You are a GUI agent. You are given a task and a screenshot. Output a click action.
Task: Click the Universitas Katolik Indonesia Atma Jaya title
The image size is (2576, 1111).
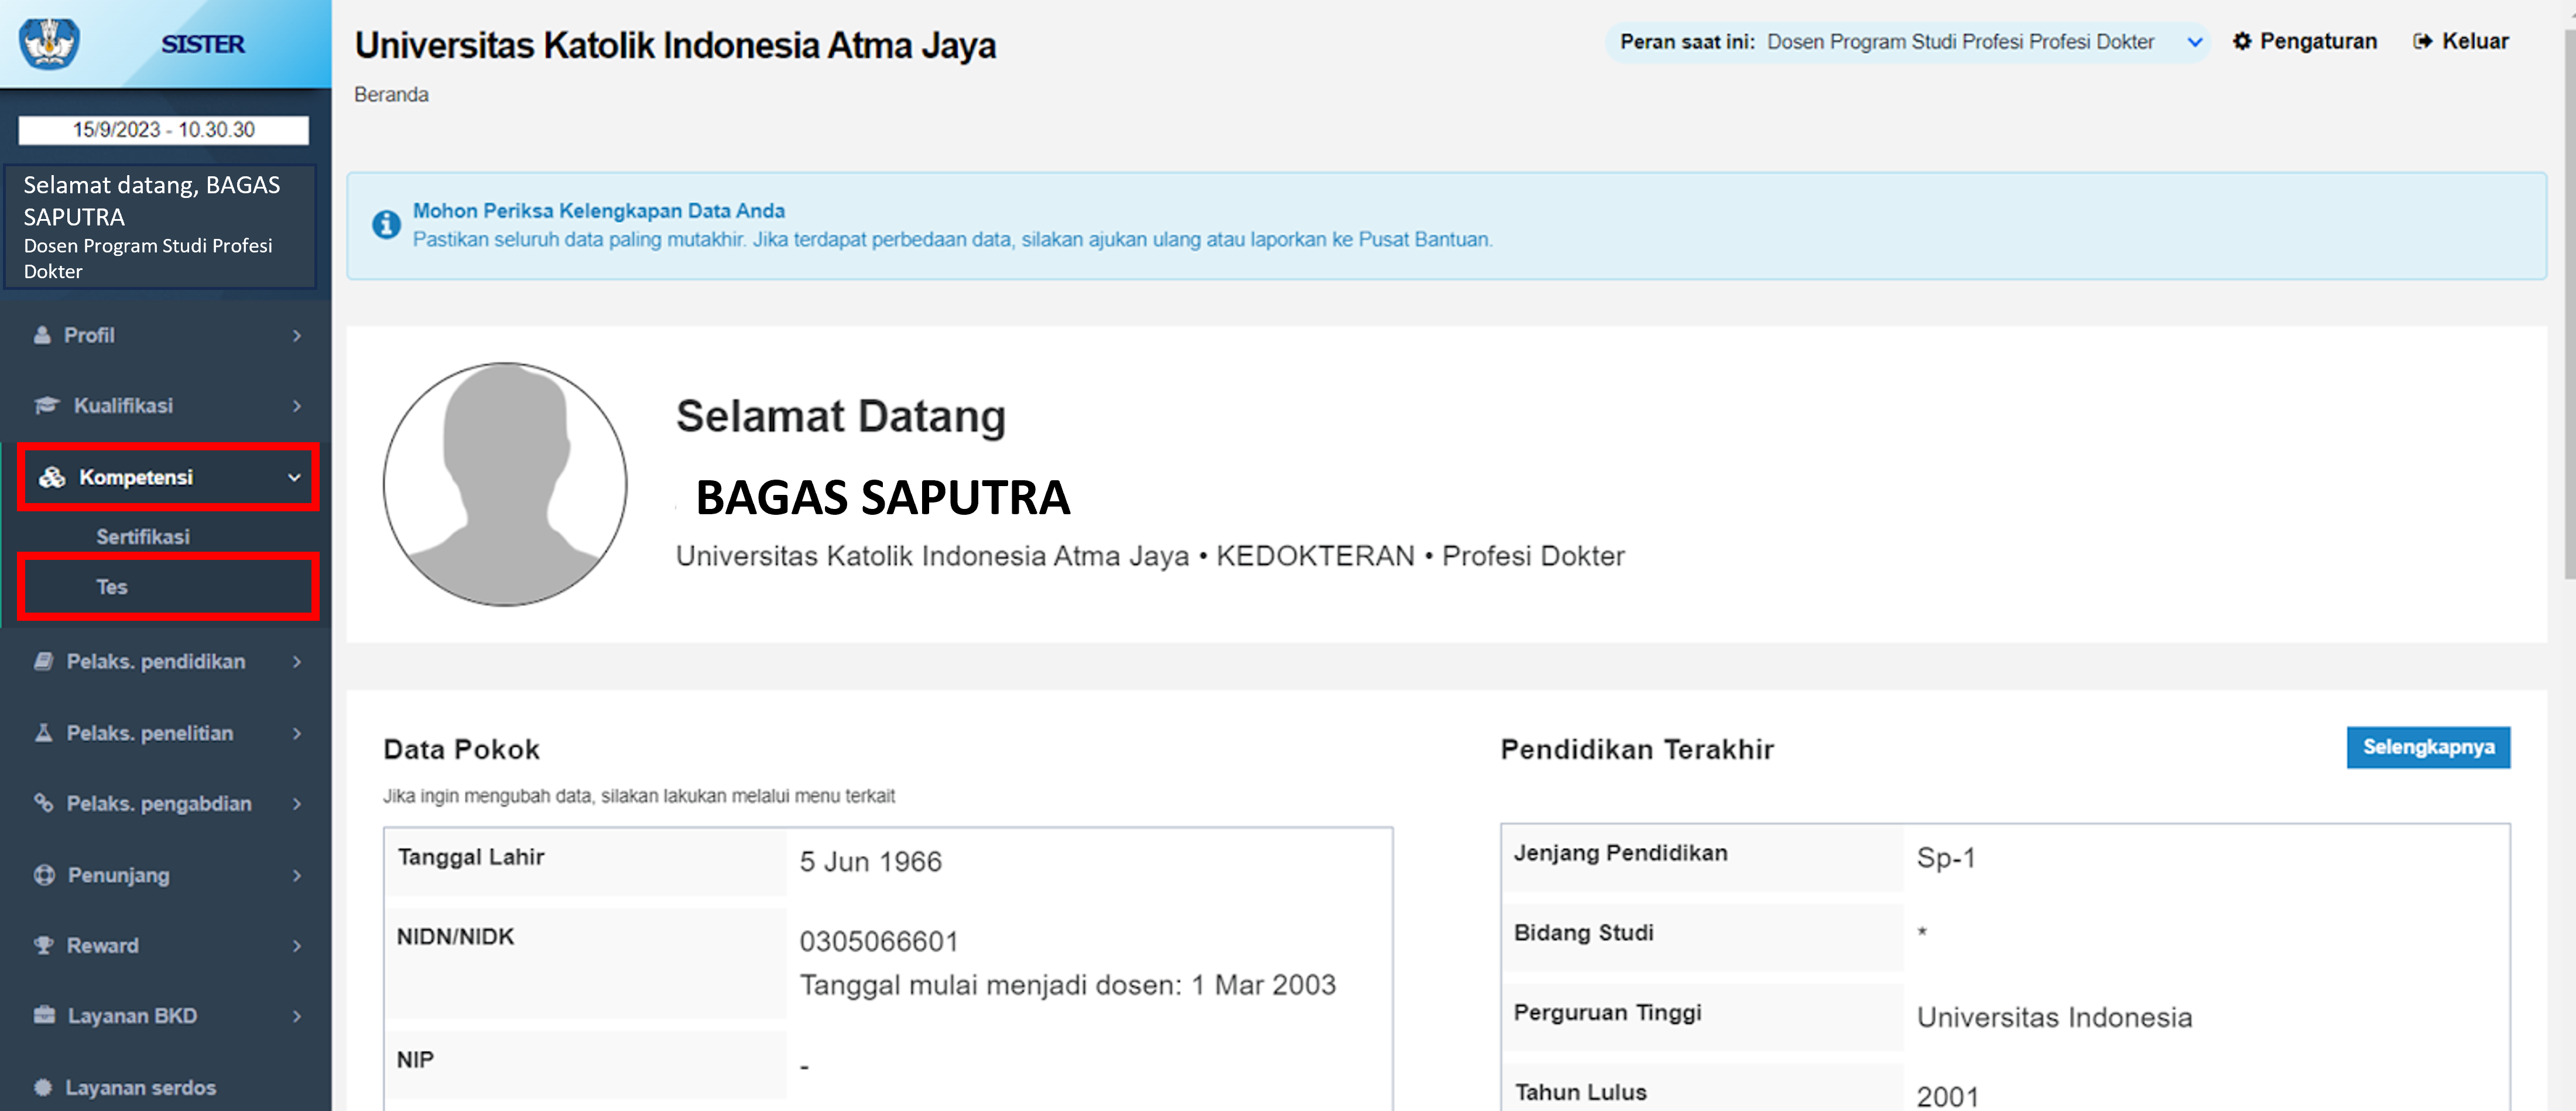point(675,45)
